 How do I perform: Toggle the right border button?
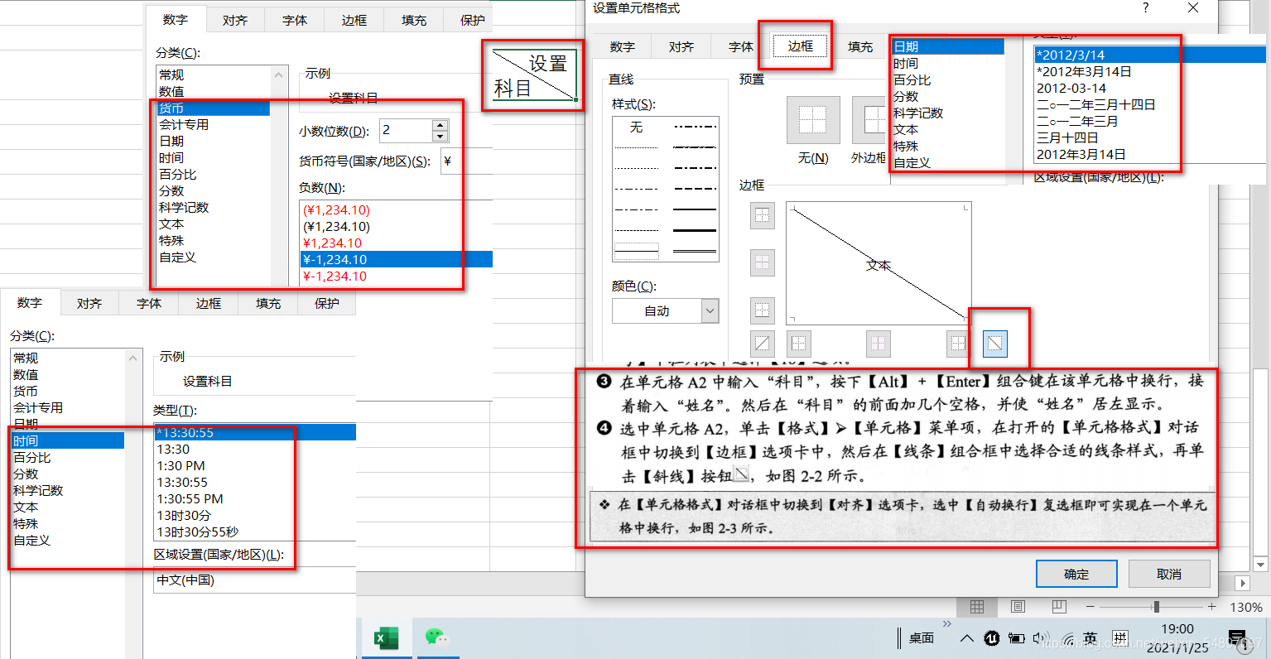(958, 343)
